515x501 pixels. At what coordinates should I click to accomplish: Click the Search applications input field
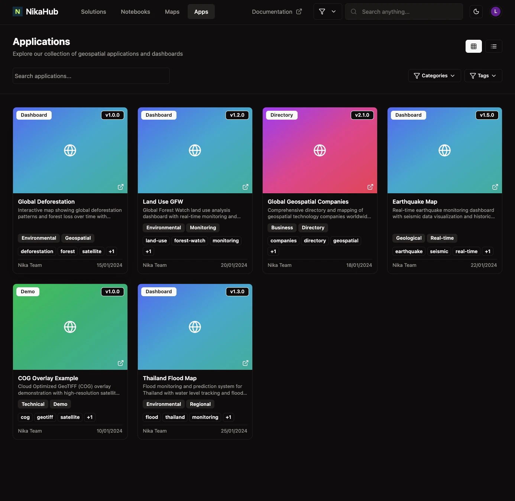[x=91, y=76]
